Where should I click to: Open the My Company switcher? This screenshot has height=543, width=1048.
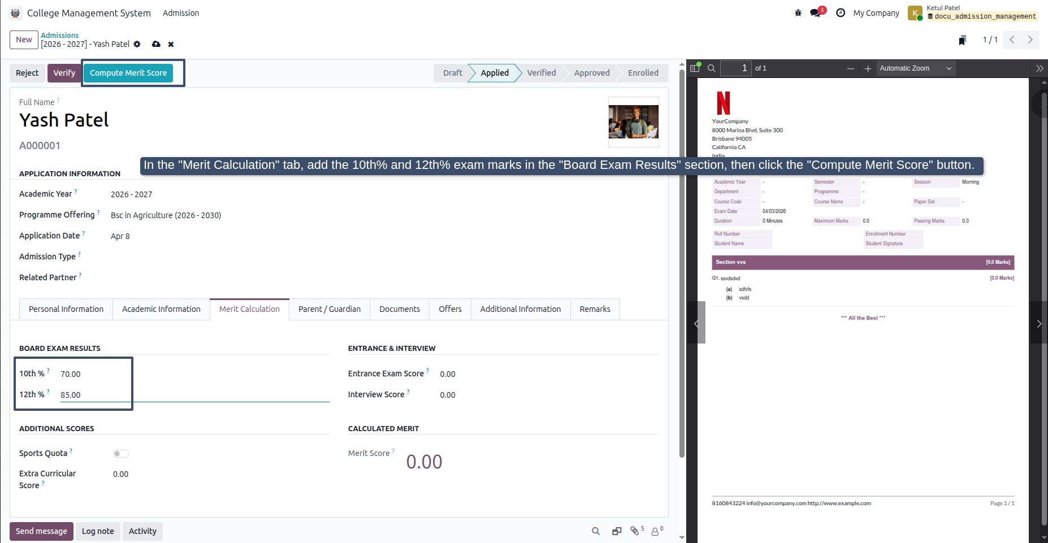(876, 13)
